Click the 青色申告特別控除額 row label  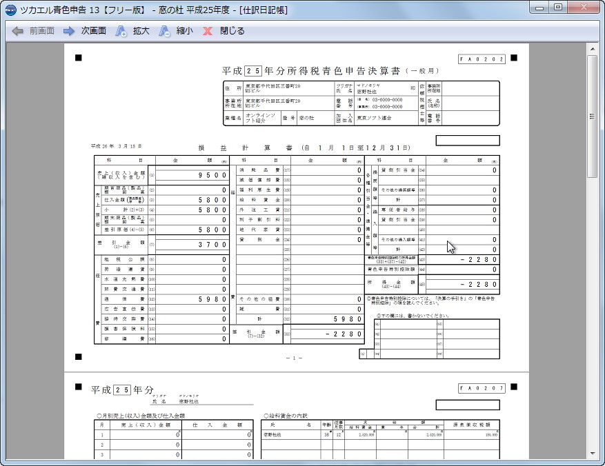(391, 269)
